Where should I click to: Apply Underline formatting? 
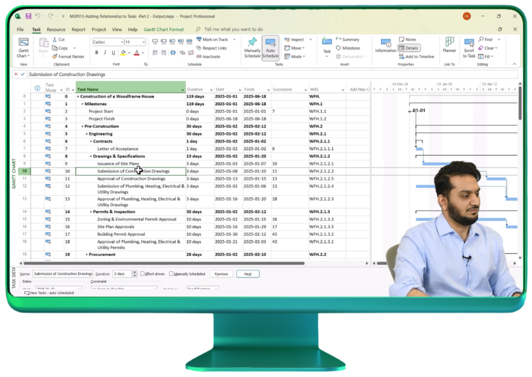(x=114, y=53)
